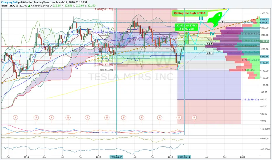Click the 2015 label on the time axis

click(x=98, y=157)
